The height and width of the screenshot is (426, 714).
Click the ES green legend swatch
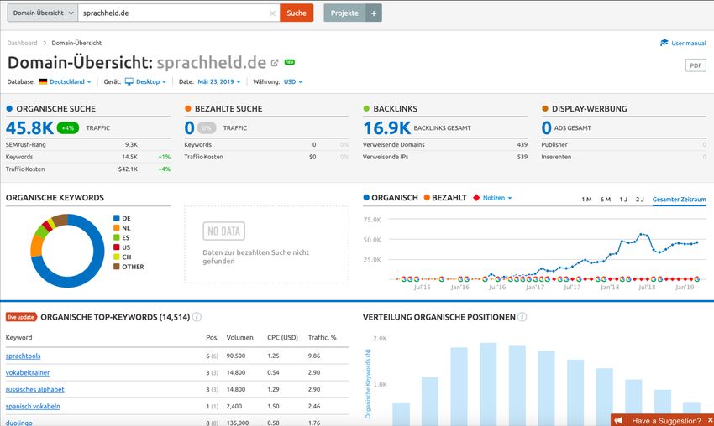click(x=117, y=237)
